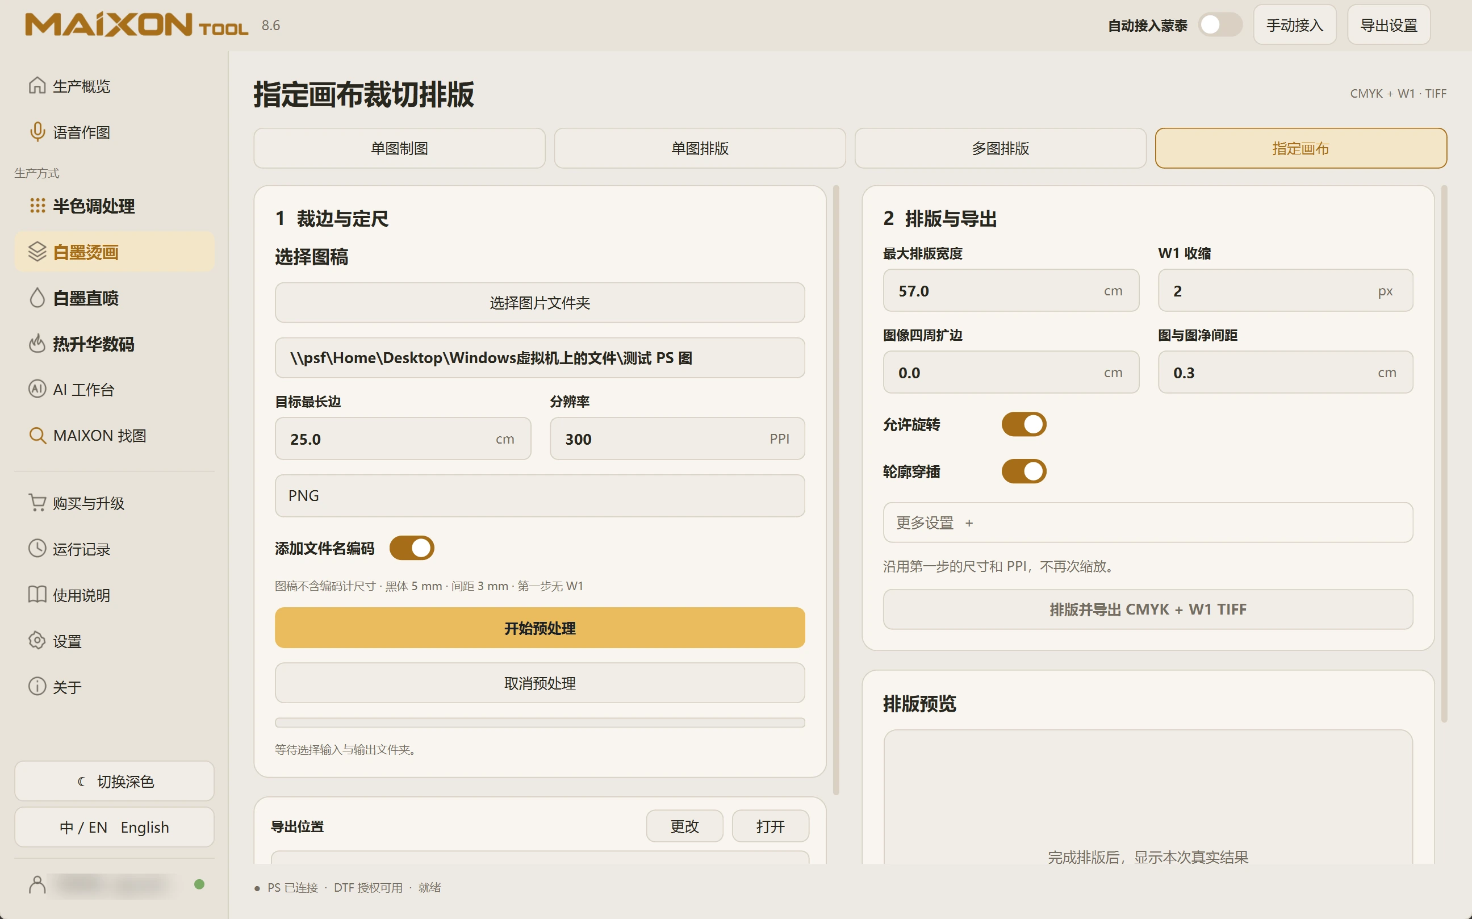
Task: Switch to 单图制图 tab
Action: click(399, 148)
